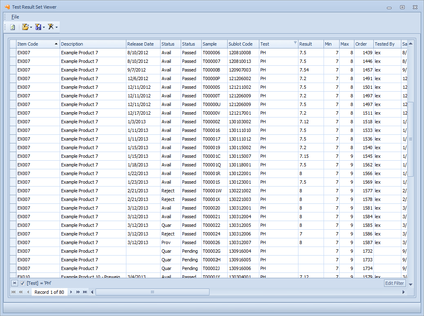Open a saved filter layout

tap(25, 27)
